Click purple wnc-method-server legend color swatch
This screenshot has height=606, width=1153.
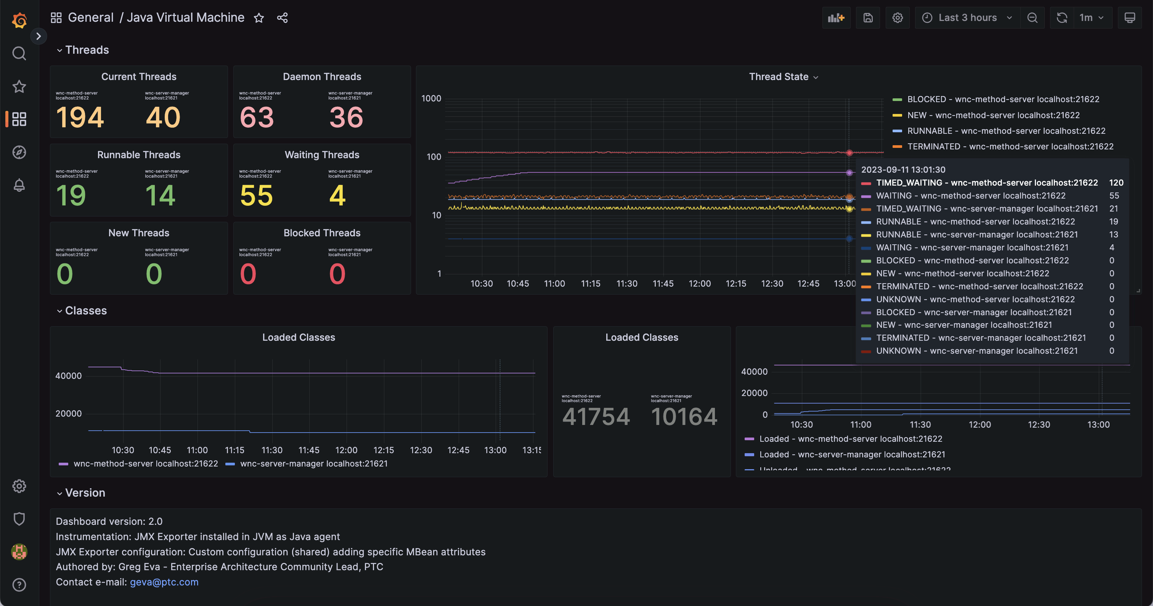pos(63,464)
